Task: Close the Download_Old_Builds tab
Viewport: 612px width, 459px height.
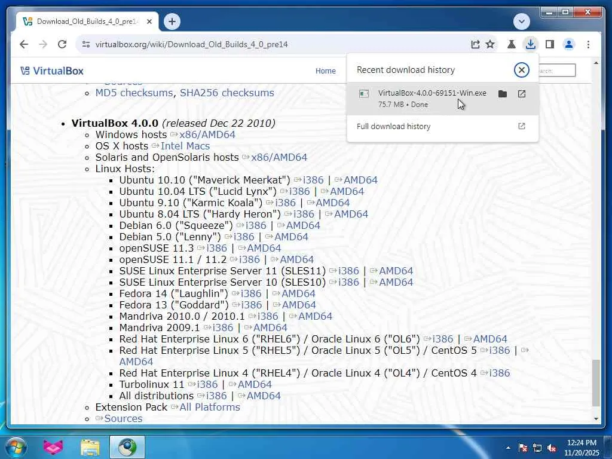Action: (x=149, y=22)
